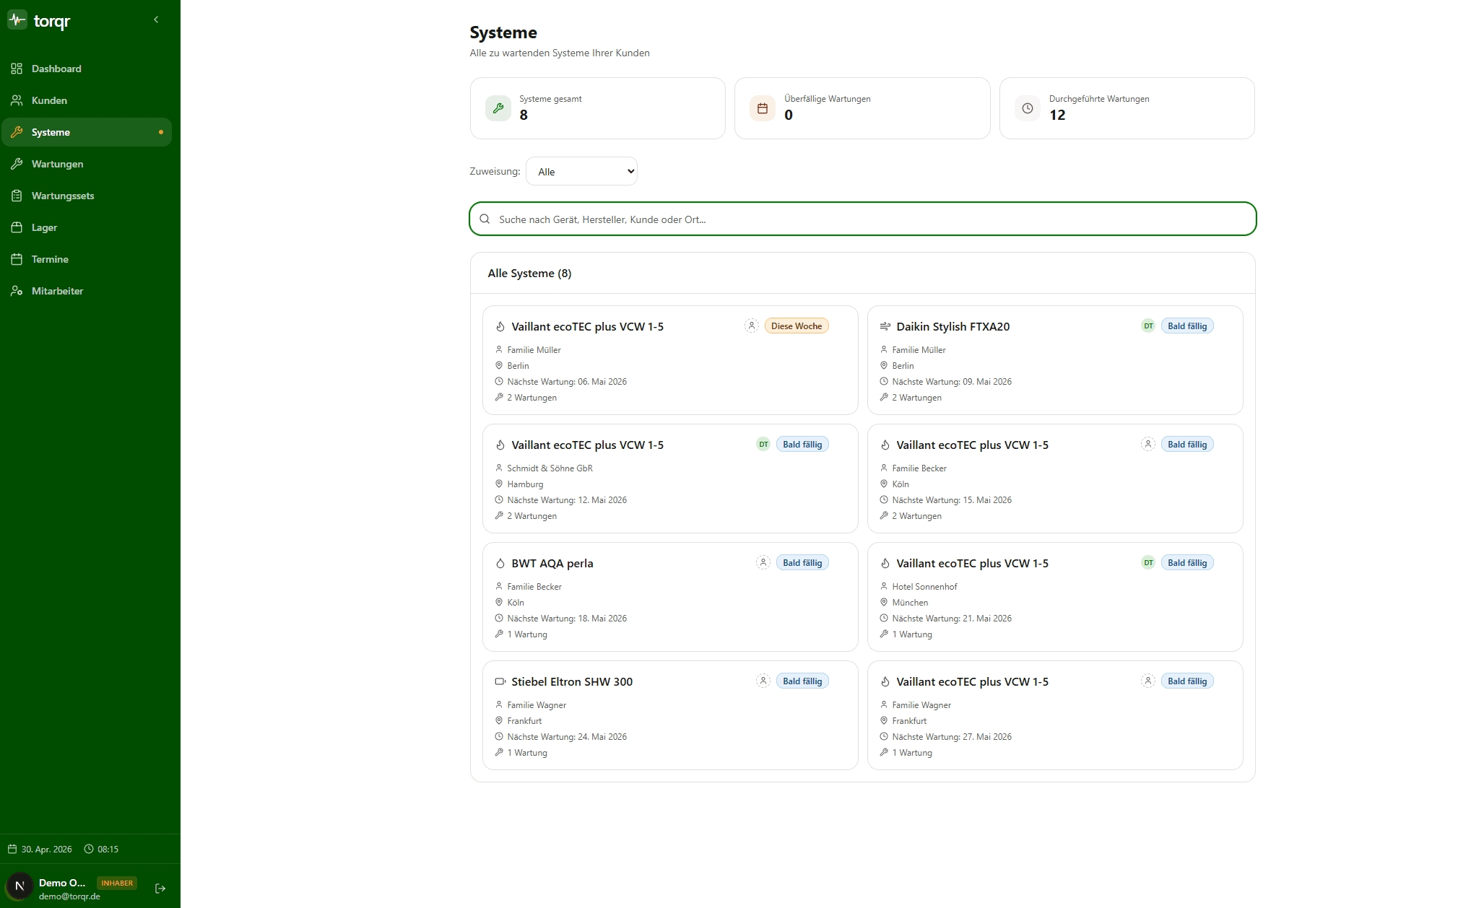Click the Mitarbeiter user icon

point(17,291)
